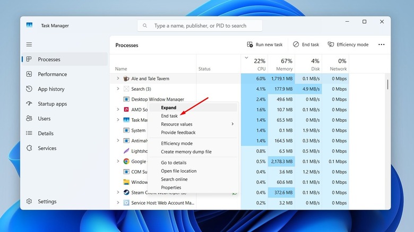Toggle the hamburger navigation menu
This screenshot has height=232, width=414.
29,44
